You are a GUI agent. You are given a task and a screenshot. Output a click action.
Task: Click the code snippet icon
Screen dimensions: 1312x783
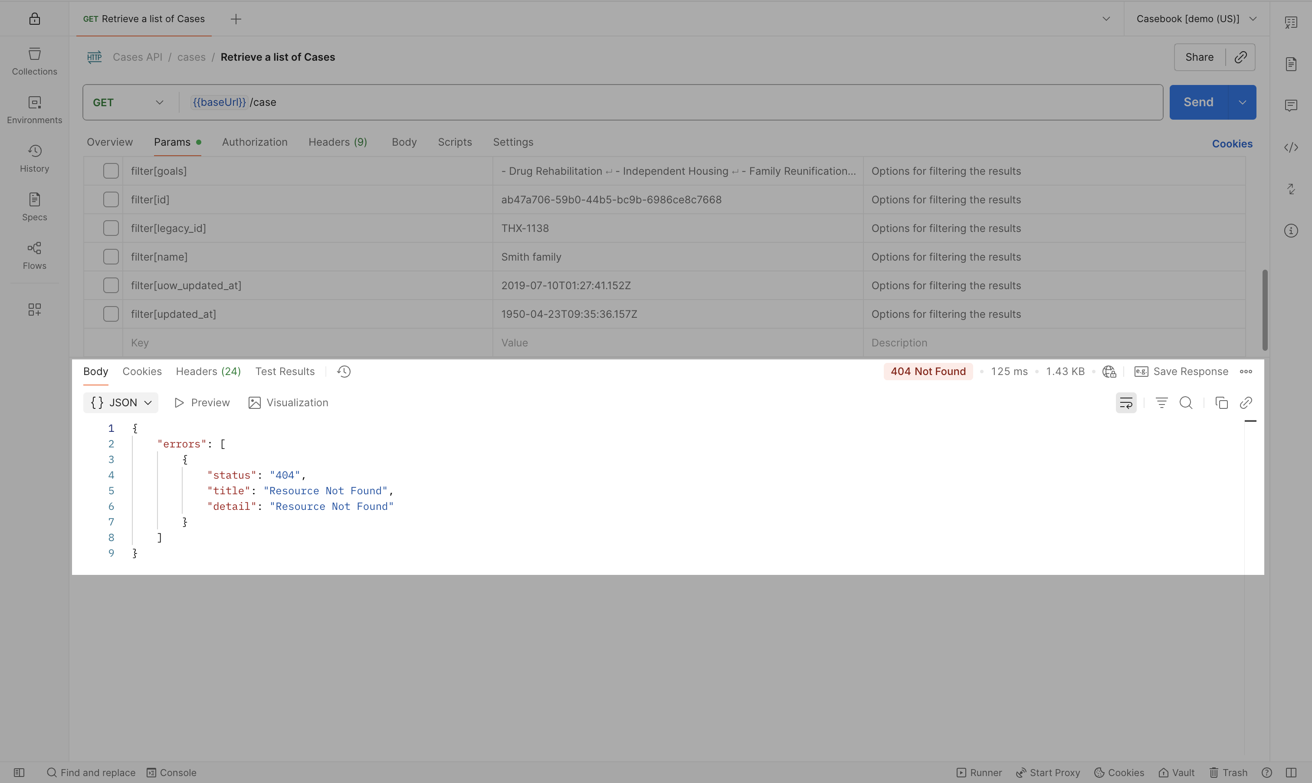[1291, 147]
